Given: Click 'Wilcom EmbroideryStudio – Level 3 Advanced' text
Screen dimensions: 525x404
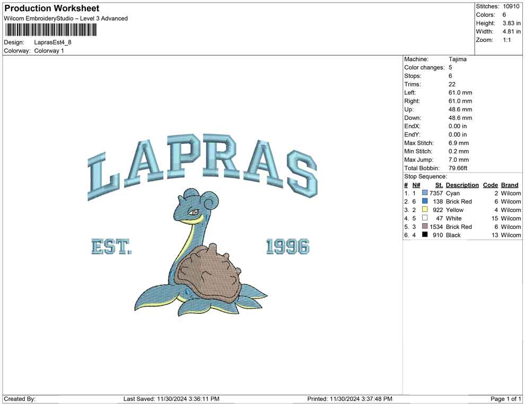Looking at the screenshot, I should [66, 19].
